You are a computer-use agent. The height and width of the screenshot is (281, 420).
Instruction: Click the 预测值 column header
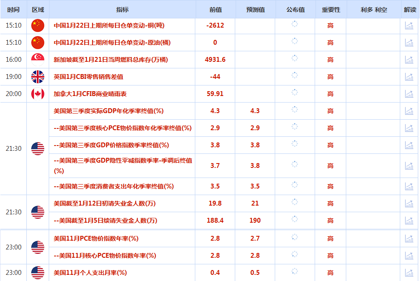coord(255,9)
